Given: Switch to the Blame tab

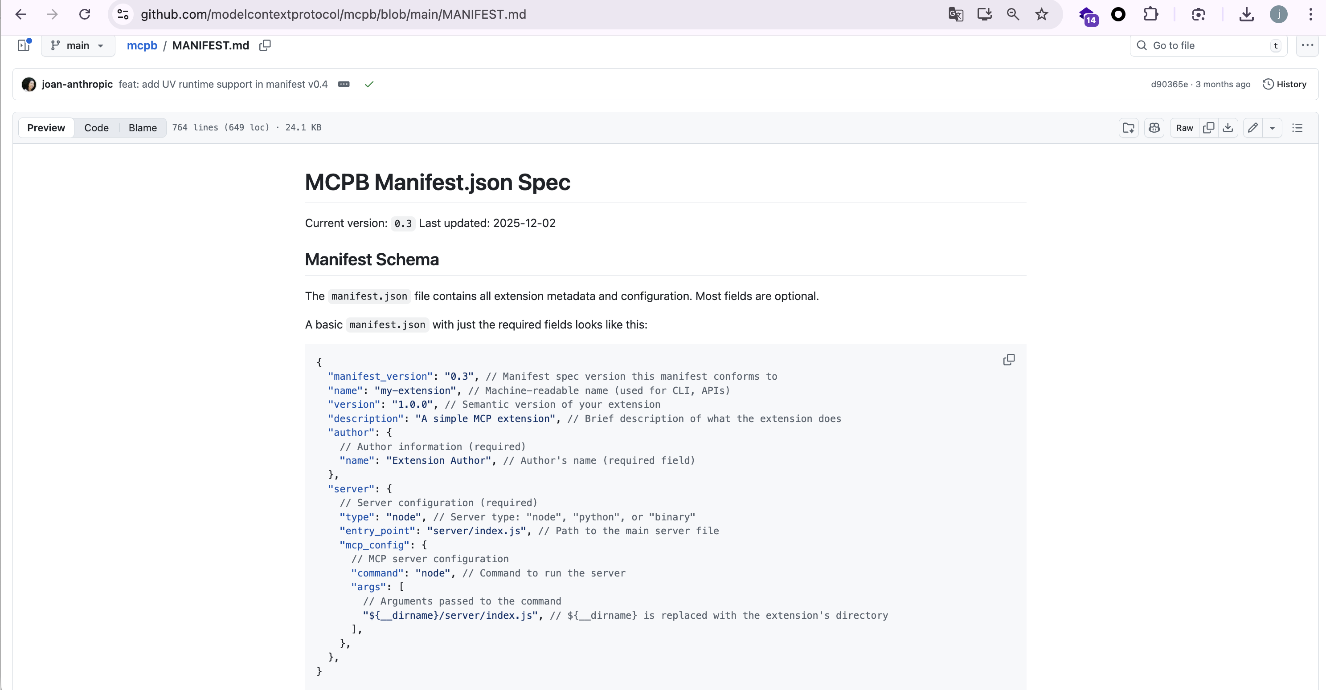Looking at the screenshot, I should point(143,127).
